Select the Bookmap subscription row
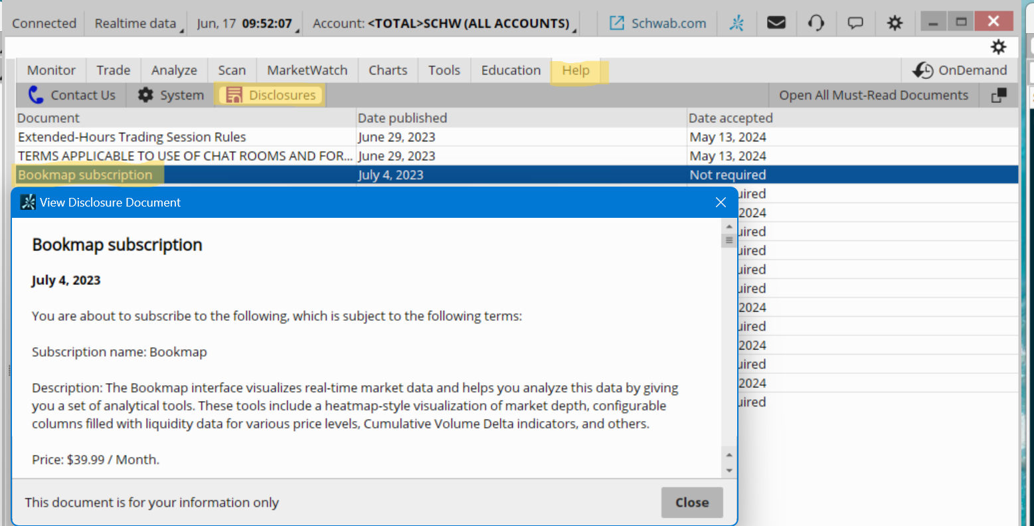Screen dimensions: 1034x526 pos(517,175)
